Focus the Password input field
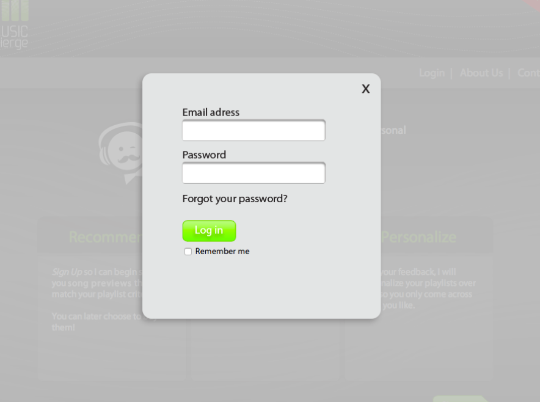 [254, 173]
